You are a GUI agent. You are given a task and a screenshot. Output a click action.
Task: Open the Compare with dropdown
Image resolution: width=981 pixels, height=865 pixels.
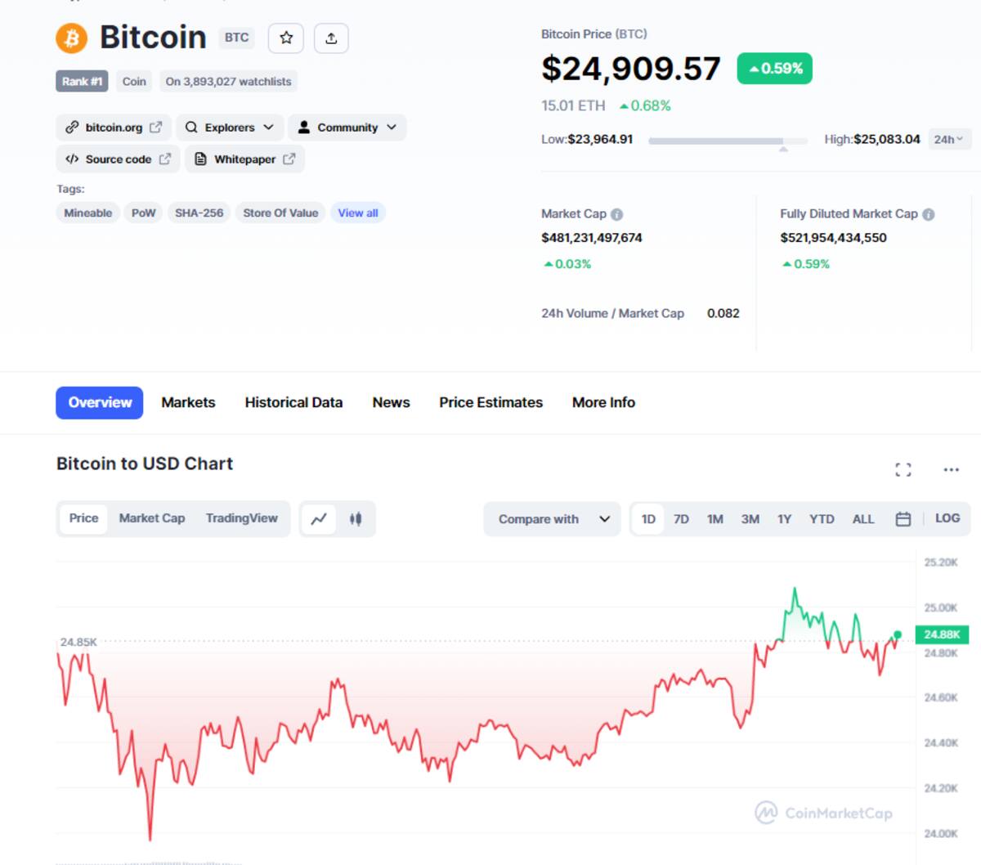(553, 519)
